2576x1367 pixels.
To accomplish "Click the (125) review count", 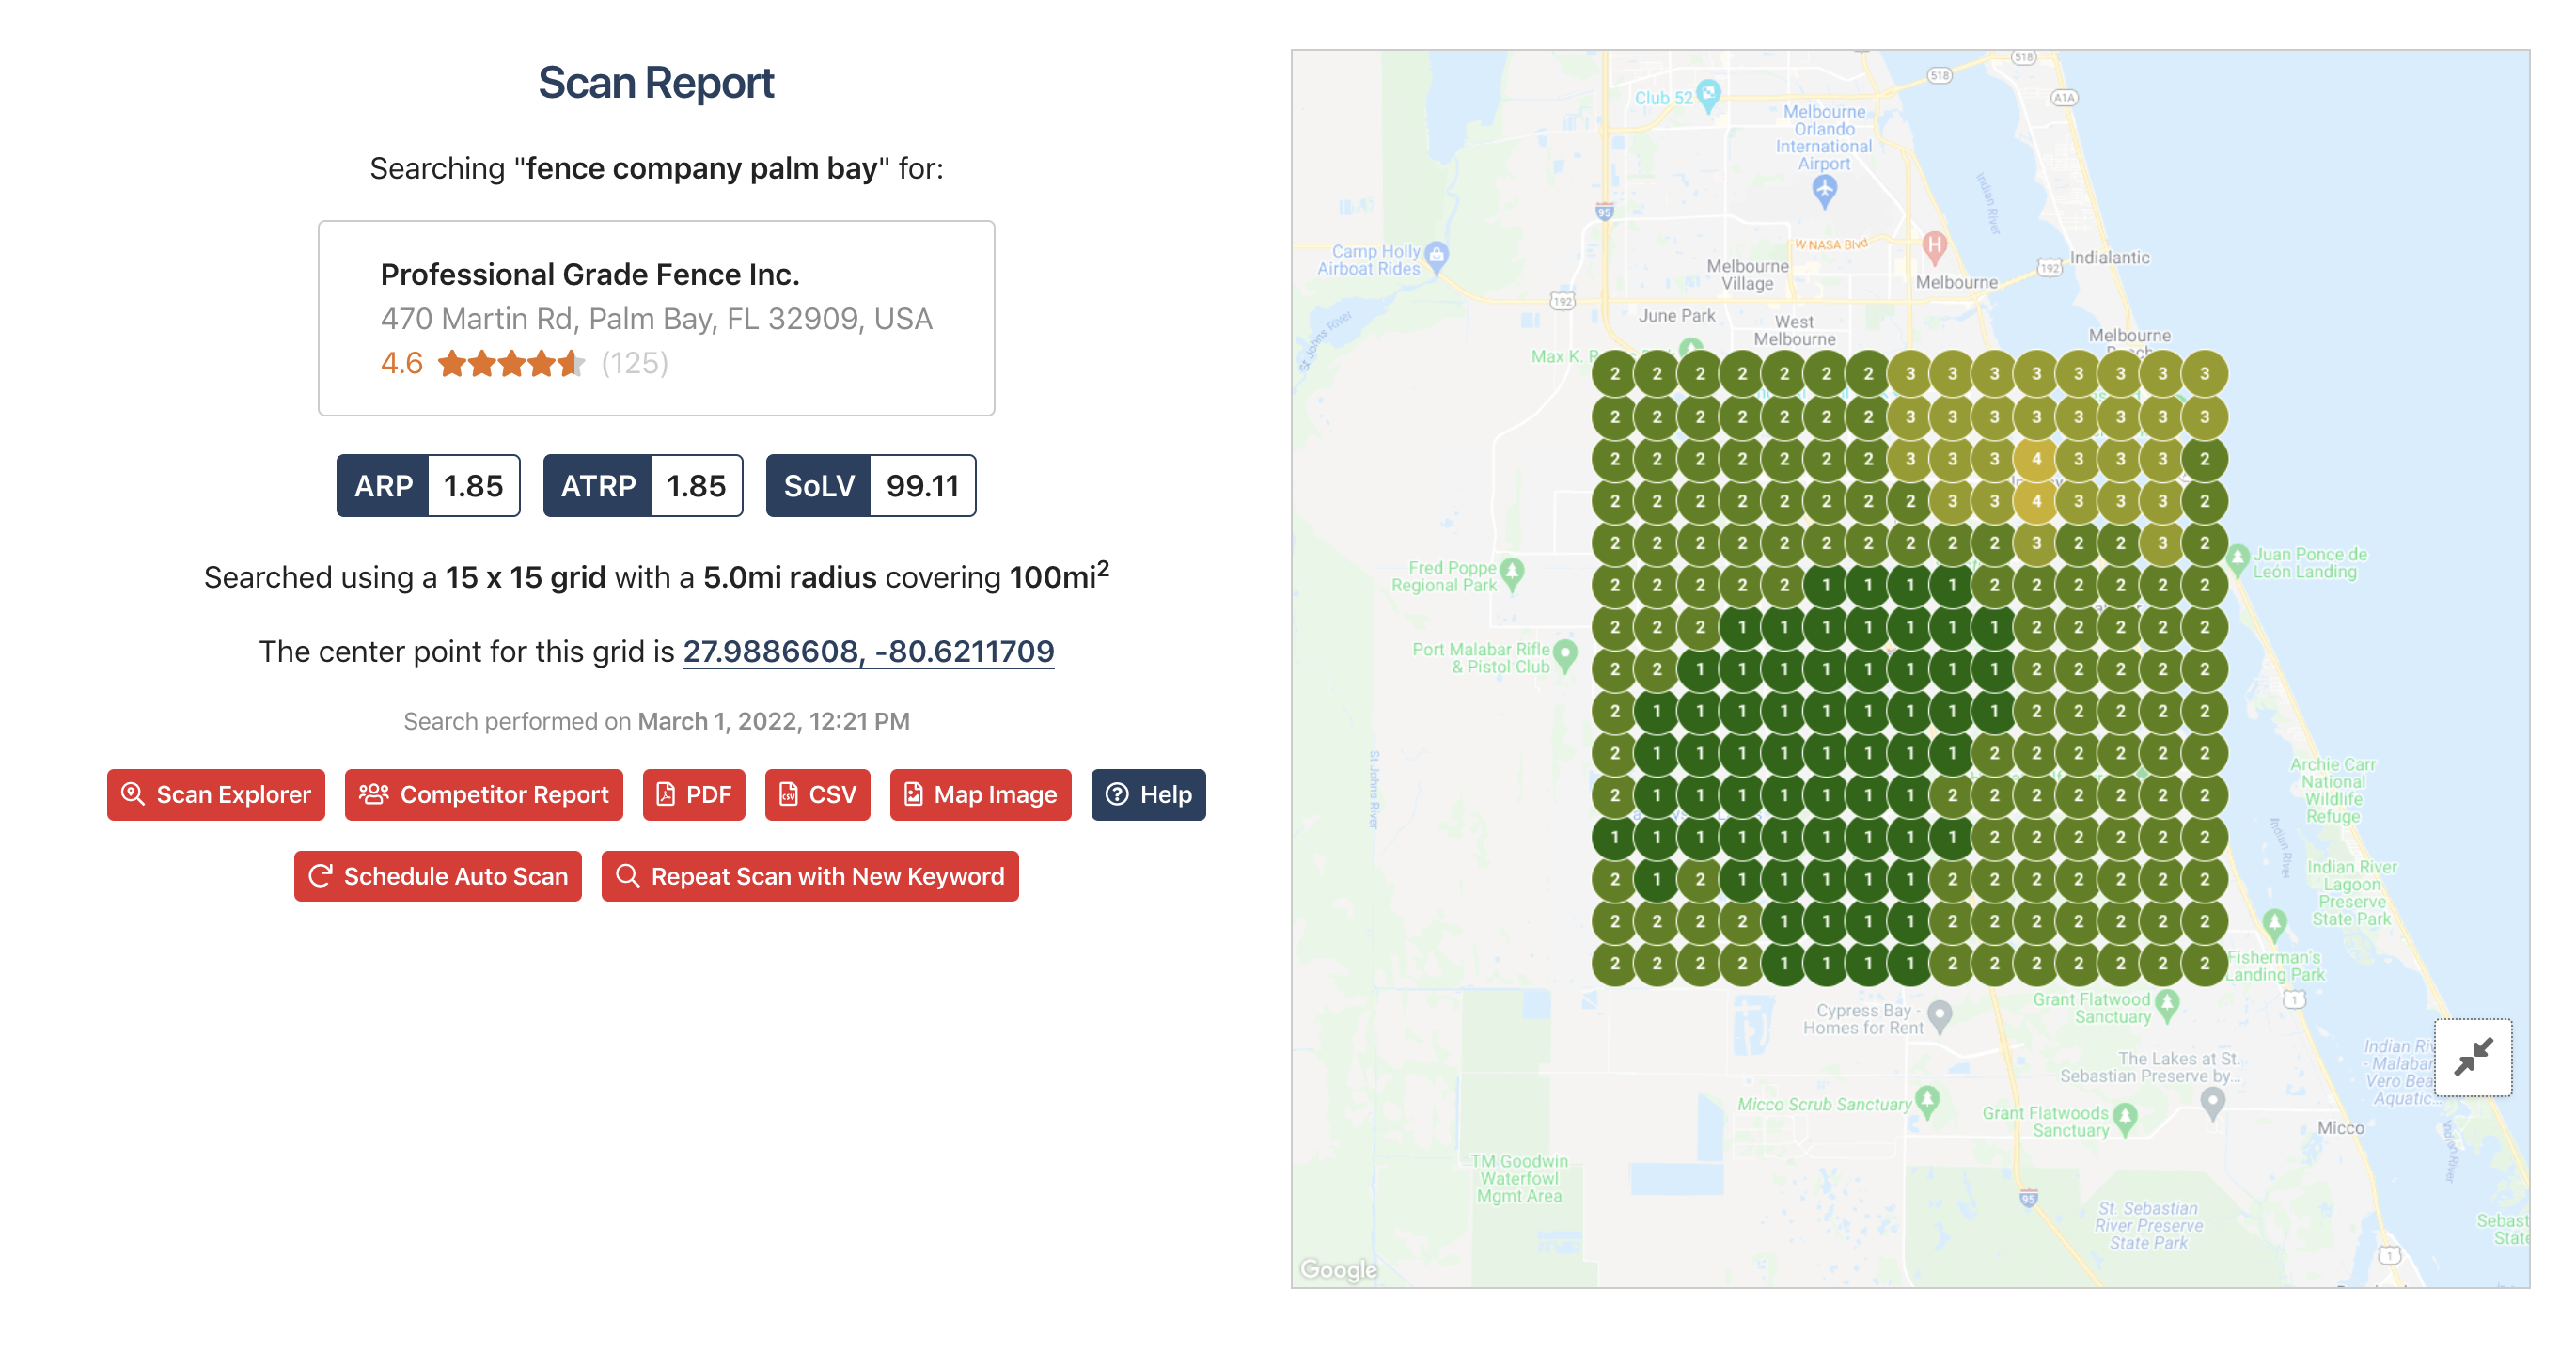I will pyautogui.click(x=635, y=363).
